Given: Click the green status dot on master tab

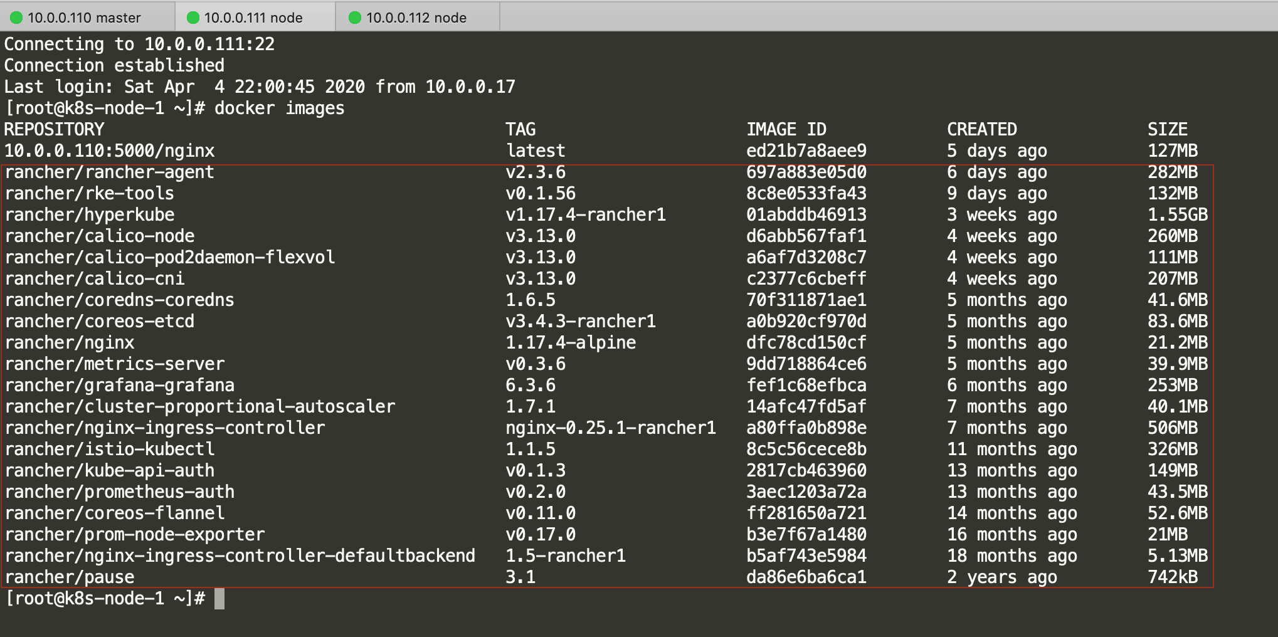Looking at the screenshot, I should [x=16, y=18].
